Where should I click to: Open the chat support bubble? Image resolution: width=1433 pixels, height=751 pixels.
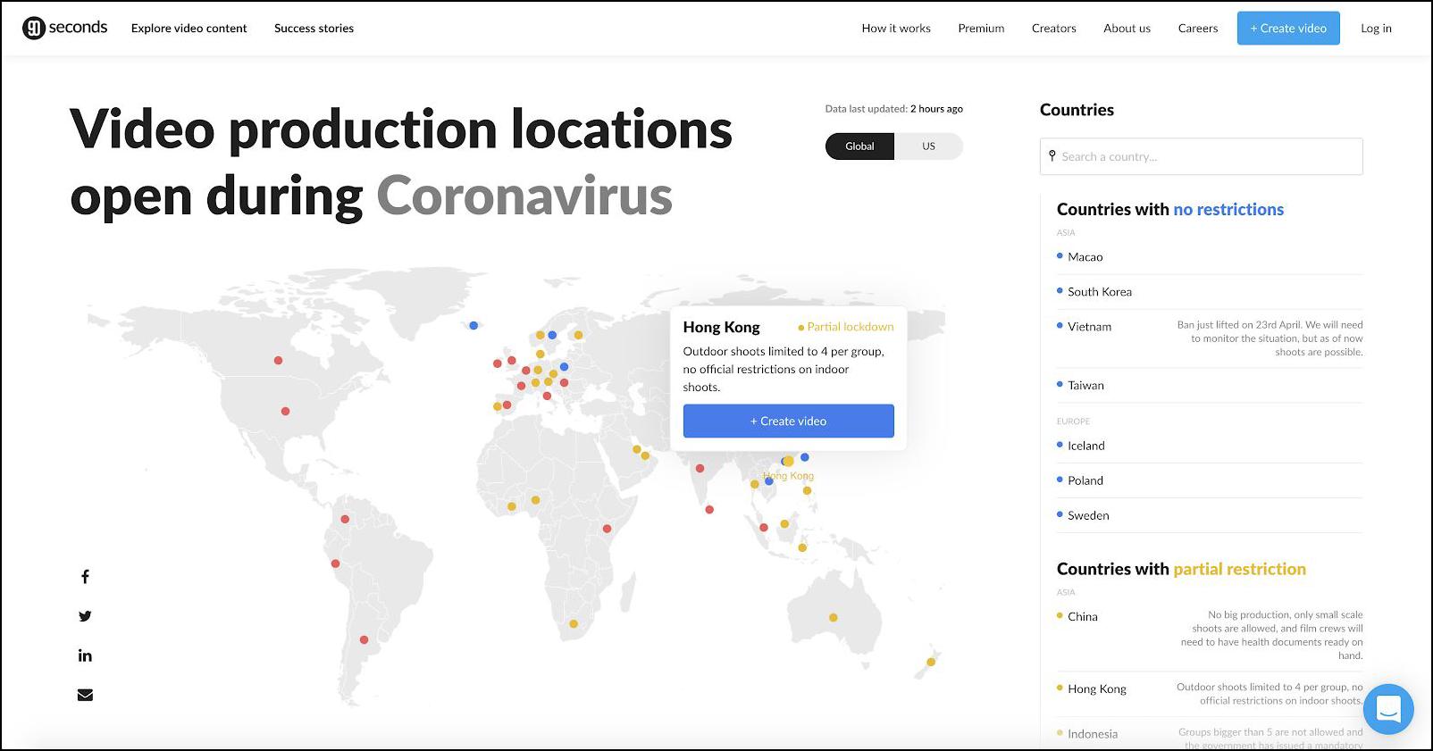click(1387, 709)
